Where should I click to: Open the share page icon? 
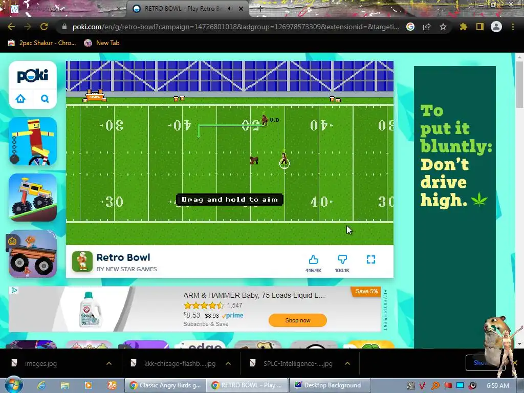pos(427,27)
